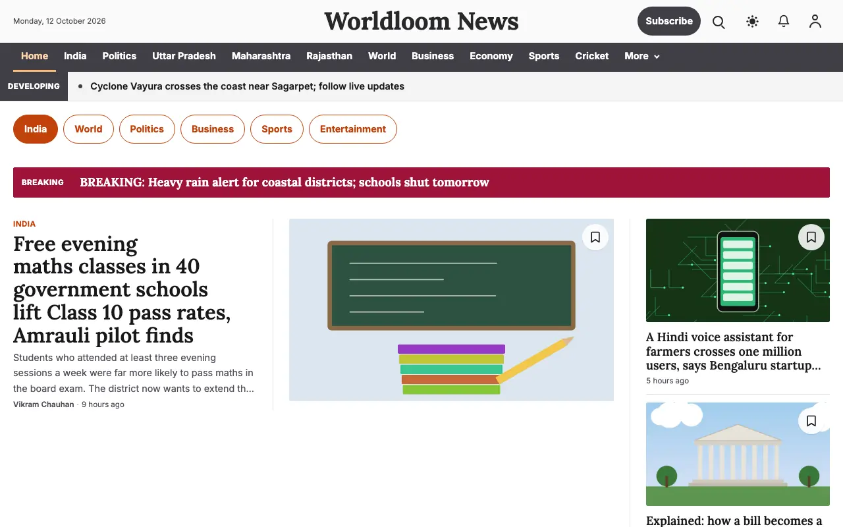
Task: Open the chalkboard and books story image
Action: (451, 310)
